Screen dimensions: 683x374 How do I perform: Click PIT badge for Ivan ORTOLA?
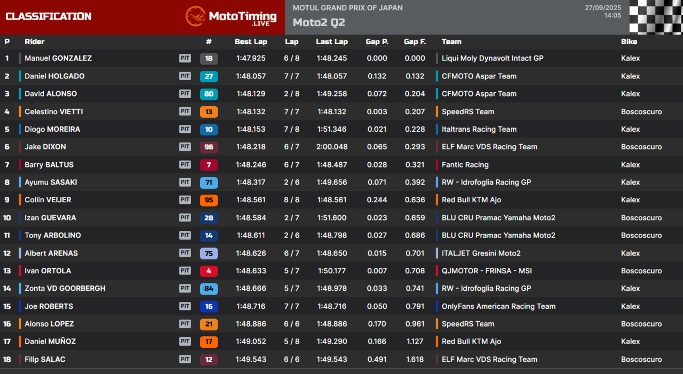click(185, 270)
